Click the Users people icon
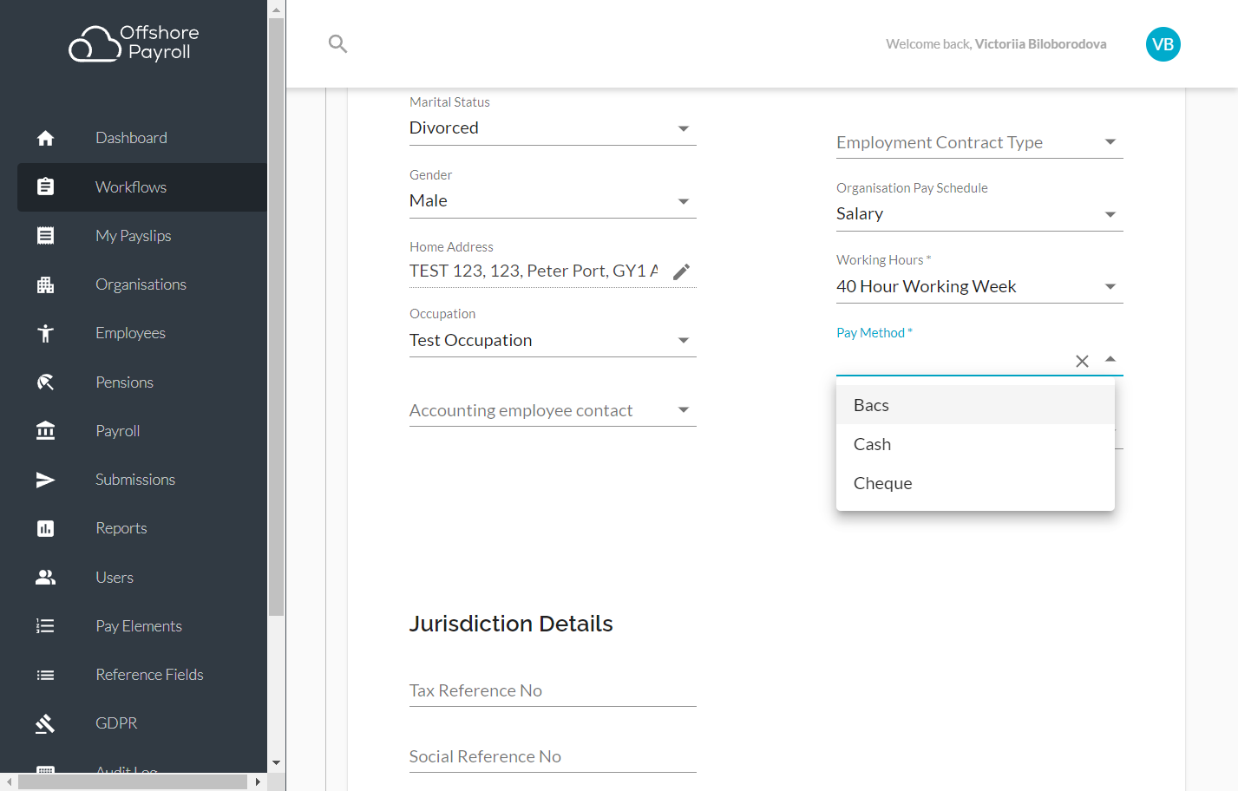The width and height of the screenshot is (1238, 791). 46,578
